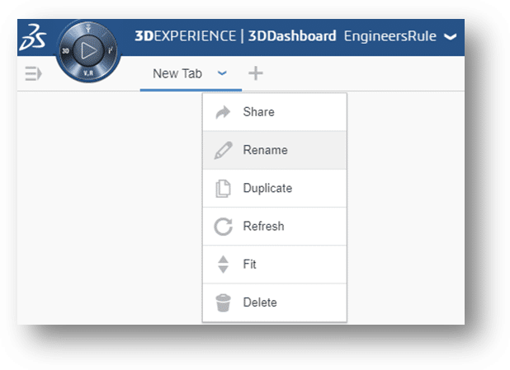Screen dimensions: 510x370
Task: Click the Share arrow icon
Action: click(x=223, y=113)
